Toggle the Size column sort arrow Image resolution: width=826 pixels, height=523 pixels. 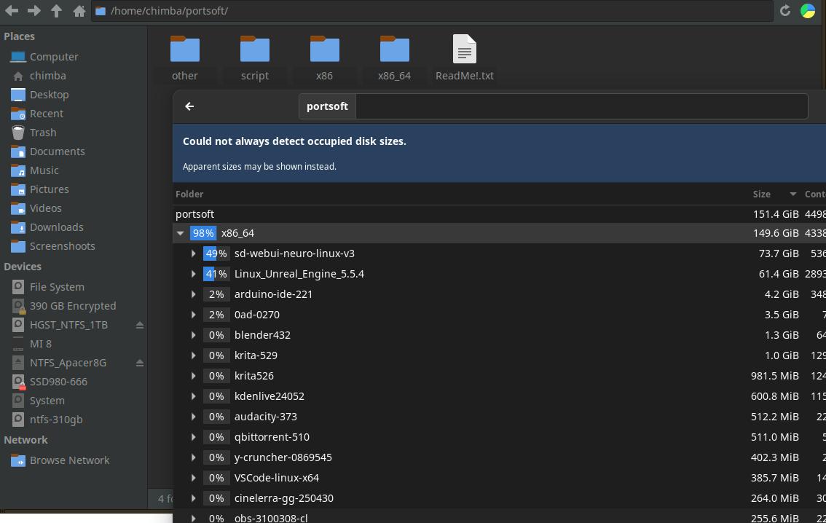click(792, 194)
